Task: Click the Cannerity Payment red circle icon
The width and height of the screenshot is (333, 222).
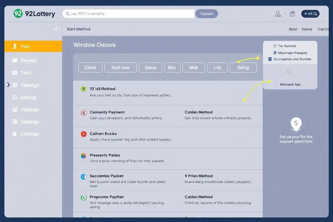Action: pos(84,113)
